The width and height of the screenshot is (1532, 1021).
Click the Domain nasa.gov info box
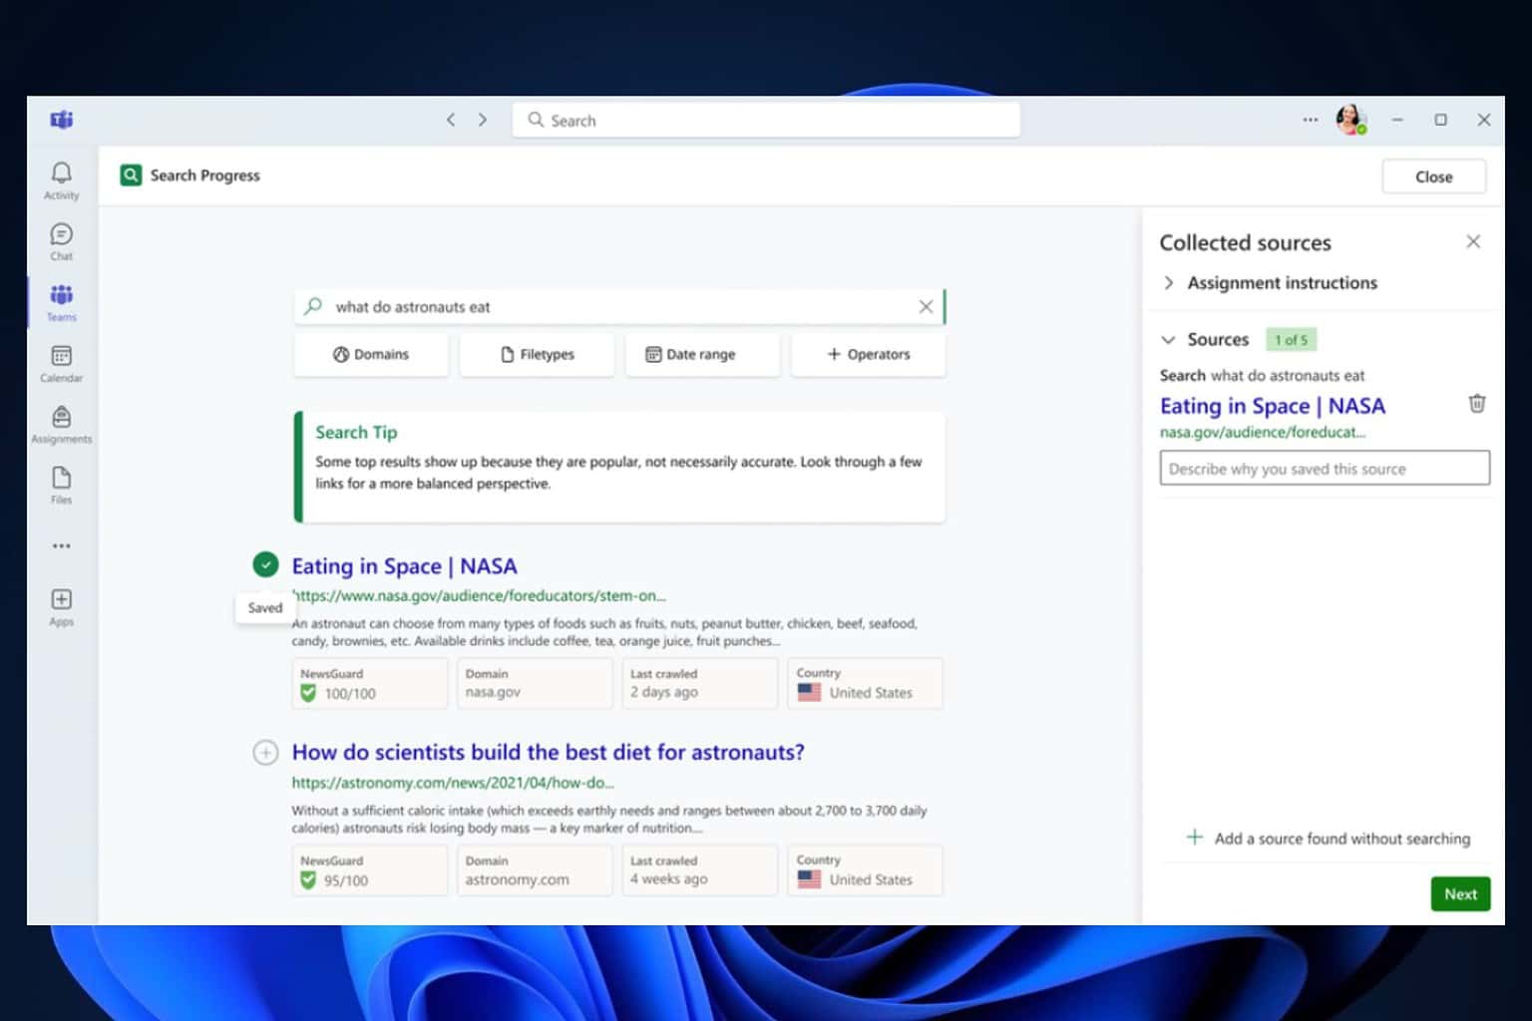coord(535,683)
